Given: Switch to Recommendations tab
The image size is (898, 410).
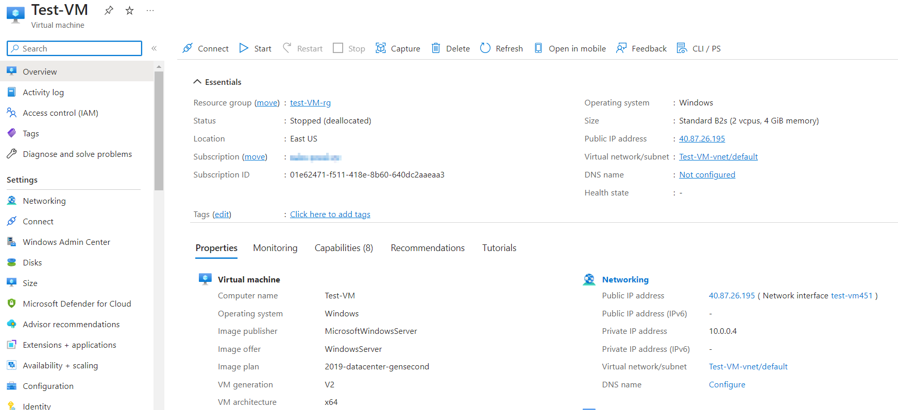Looking at the screenshot, I should coord(428,248).
